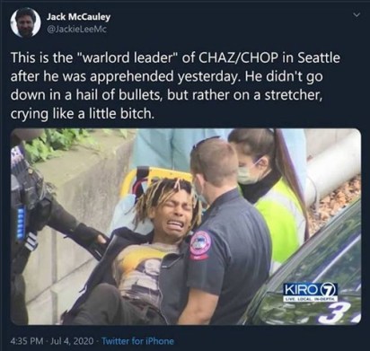The image size is (370, 351).
Task: Click the Live Local In-Depth tagline
Action: (x=311, y=298)
